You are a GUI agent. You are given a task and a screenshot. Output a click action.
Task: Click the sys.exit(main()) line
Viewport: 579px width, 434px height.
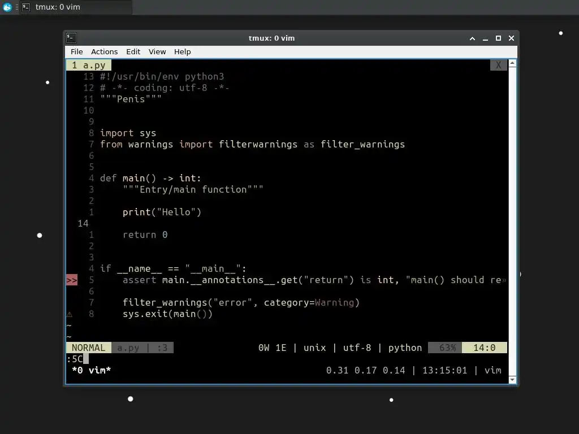click(x=167, y=314)
